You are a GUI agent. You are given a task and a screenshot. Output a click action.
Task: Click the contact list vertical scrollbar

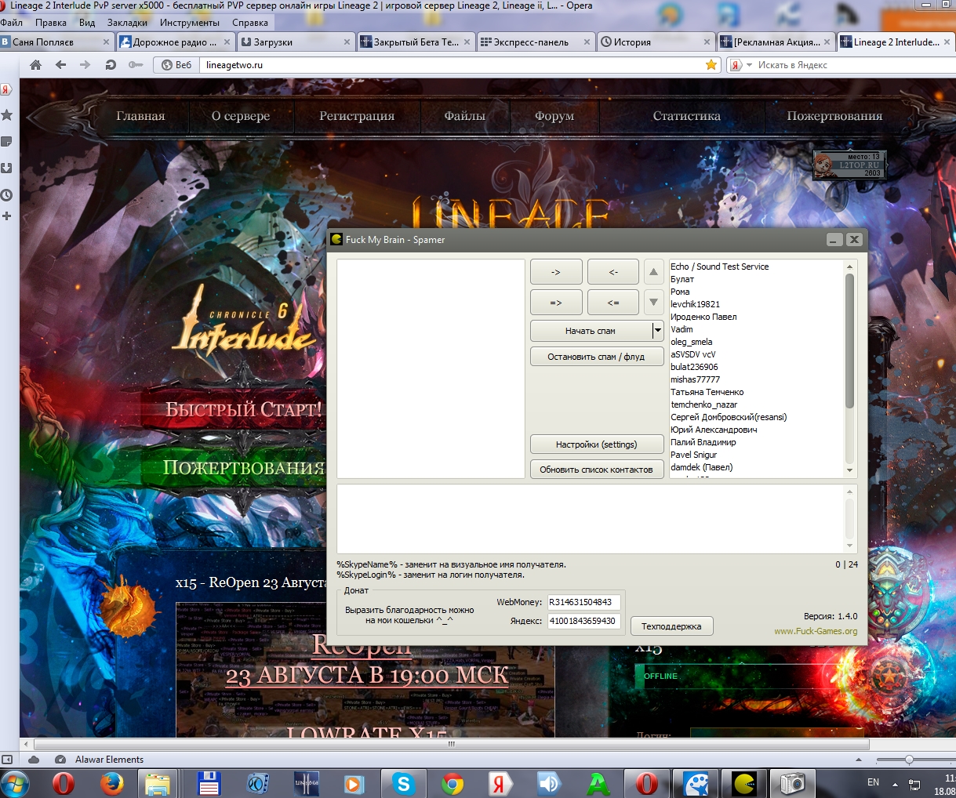[x=849, y=341]
